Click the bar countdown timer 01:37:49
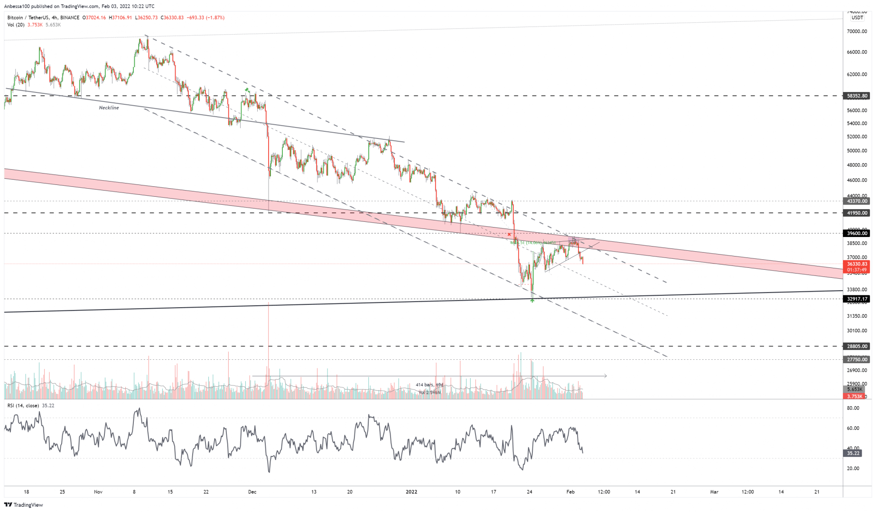876x512 pixels. (x=857, y=270)
